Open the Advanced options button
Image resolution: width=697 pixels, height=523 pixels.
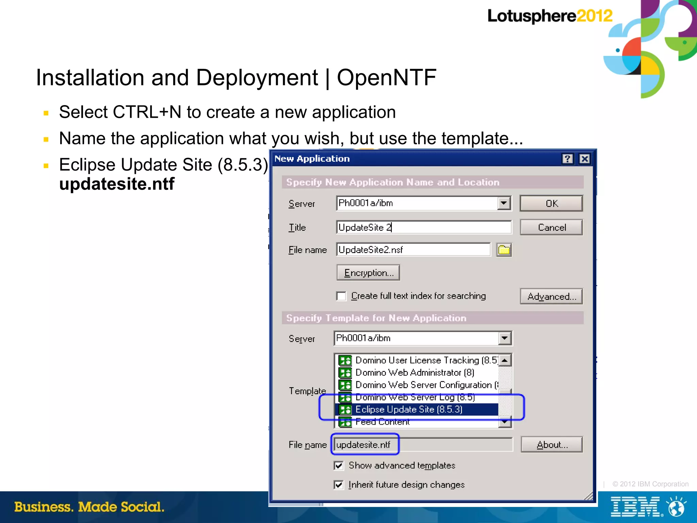551,296
